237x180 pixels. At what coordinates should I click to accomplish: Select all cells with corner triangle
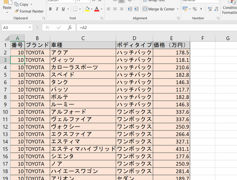tap(7, 38)
